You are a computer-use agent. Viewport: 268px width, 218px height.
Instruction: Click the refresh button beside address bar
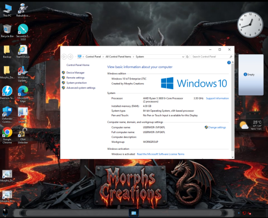point(187,57)
